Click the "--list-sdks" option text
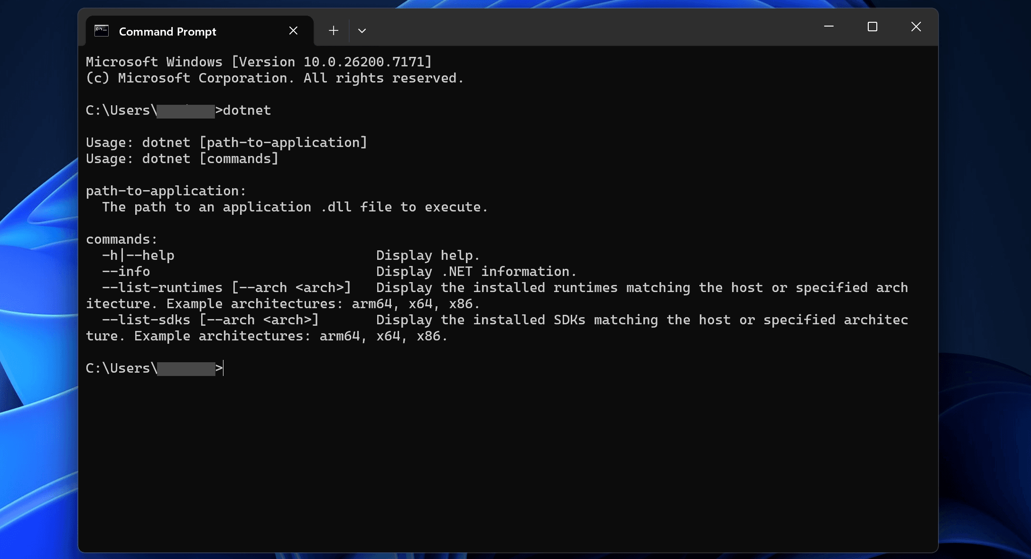1031x559 pixels. click(146, 320)
